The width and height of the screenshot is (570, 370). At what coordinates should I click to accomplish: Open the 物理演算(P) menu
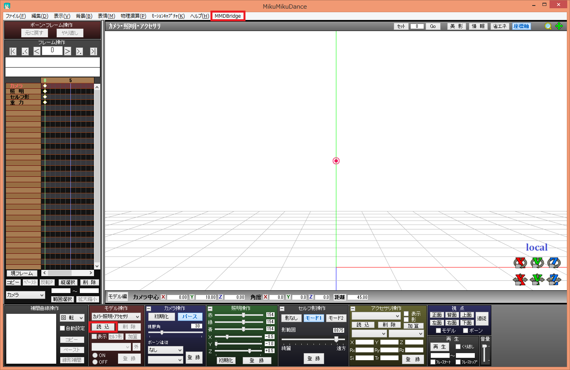click(x=133, y=16)
